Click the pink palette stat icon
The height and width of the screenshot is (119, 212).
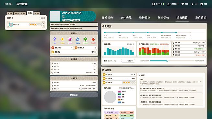70,39
